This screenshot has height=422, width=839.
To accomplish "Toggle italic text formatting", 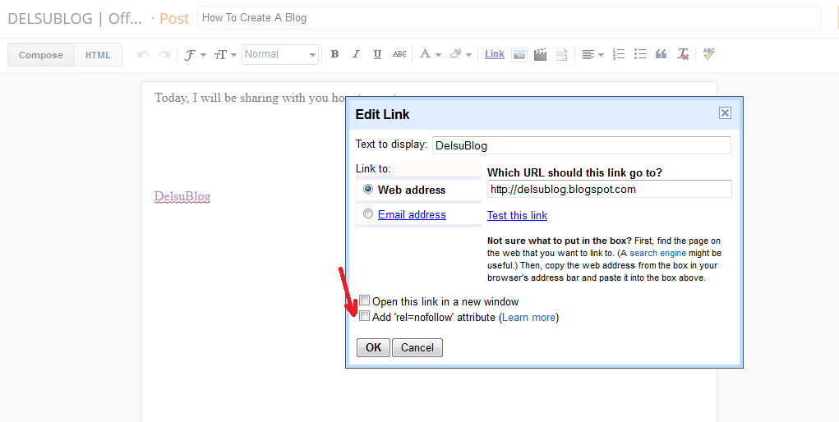I will [356, 54].
